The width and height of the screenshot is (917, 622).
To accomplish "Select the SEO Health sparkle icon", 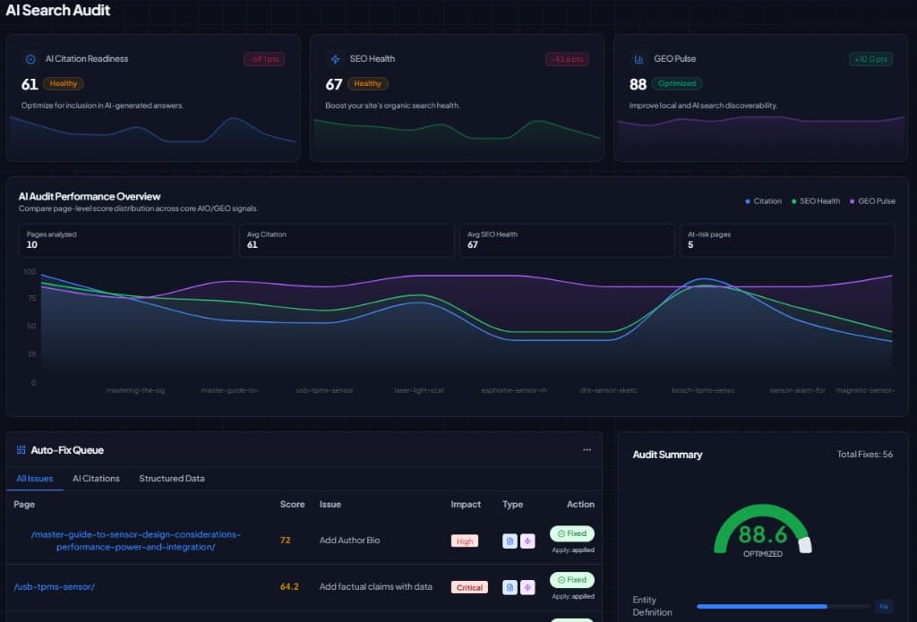I will [x=335, y=58].
